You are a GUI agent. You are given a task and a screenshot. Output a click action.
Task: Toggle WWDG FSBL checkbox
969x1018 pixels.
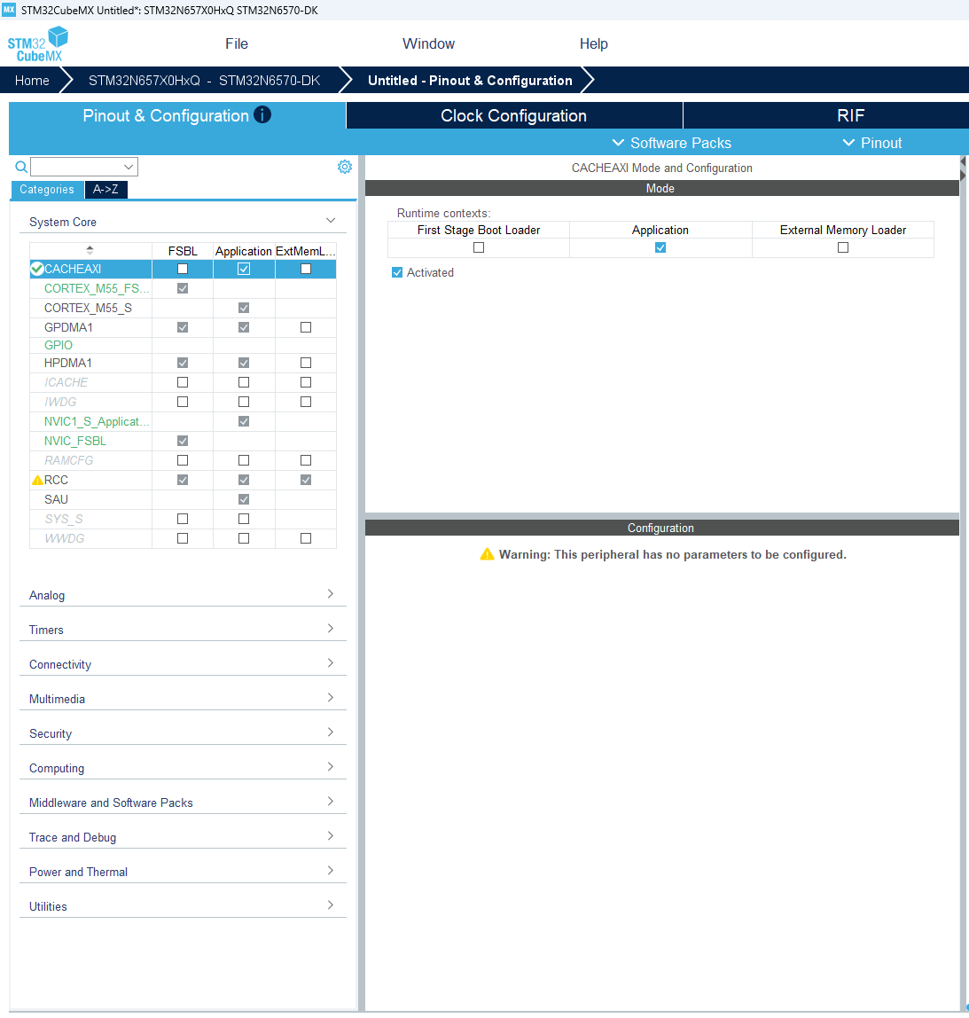[183, 538]
